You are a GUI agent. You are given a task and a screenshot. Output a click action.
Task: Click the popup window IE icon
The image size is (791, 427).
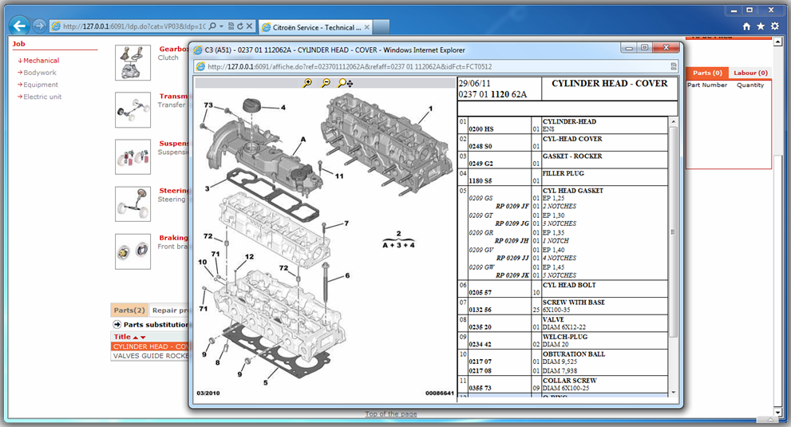coord(197,49)
